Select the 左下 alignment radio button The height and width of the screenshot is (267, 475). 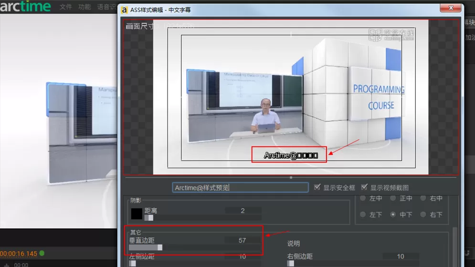[x=363, y=215]
